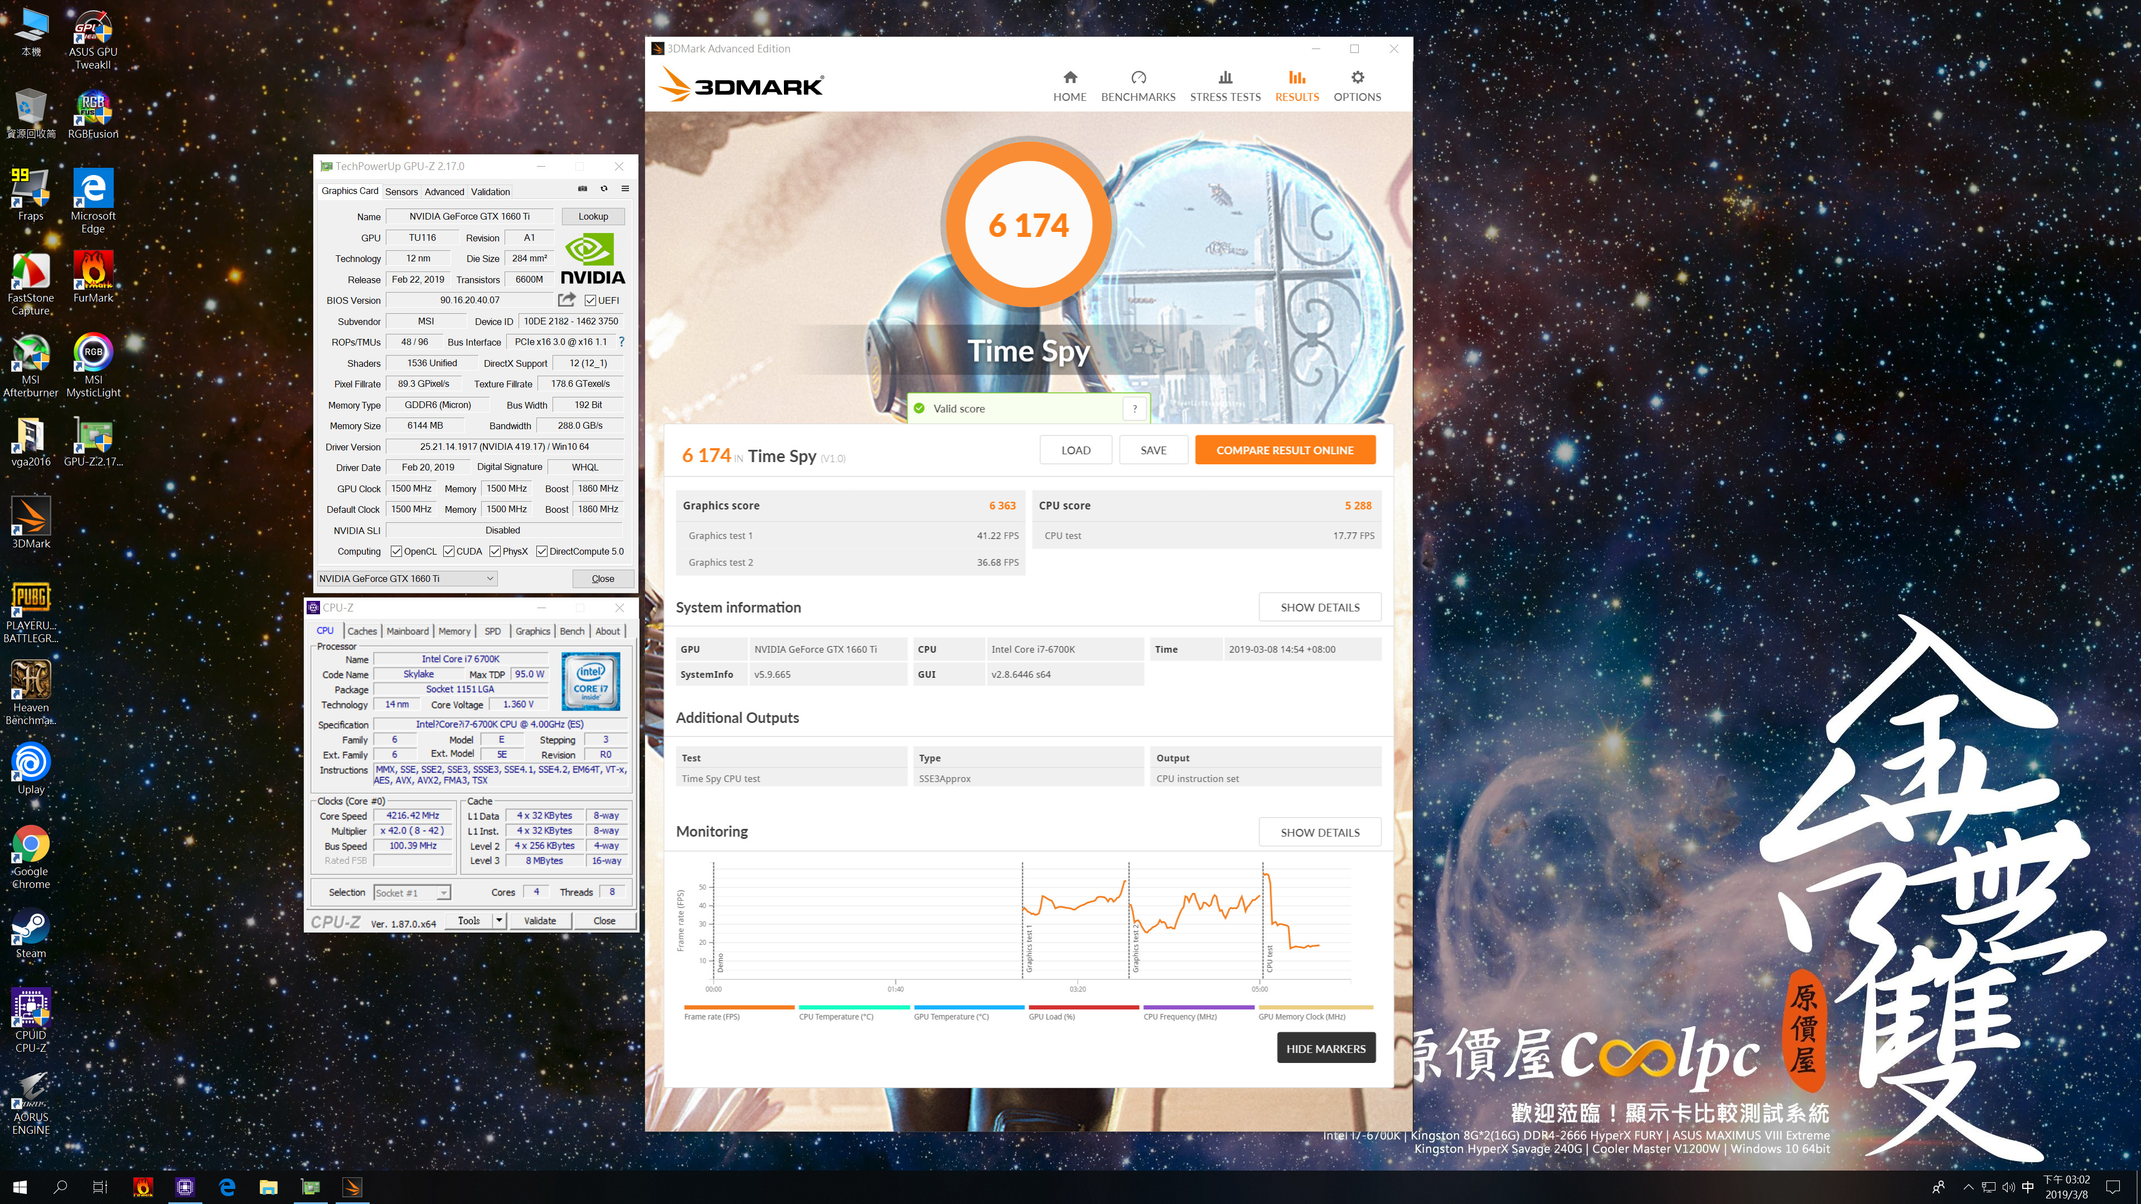This screenshot has height=1204, width=2141.
Task: Click valid score help question mark
Action: [x=1135, y=408]
